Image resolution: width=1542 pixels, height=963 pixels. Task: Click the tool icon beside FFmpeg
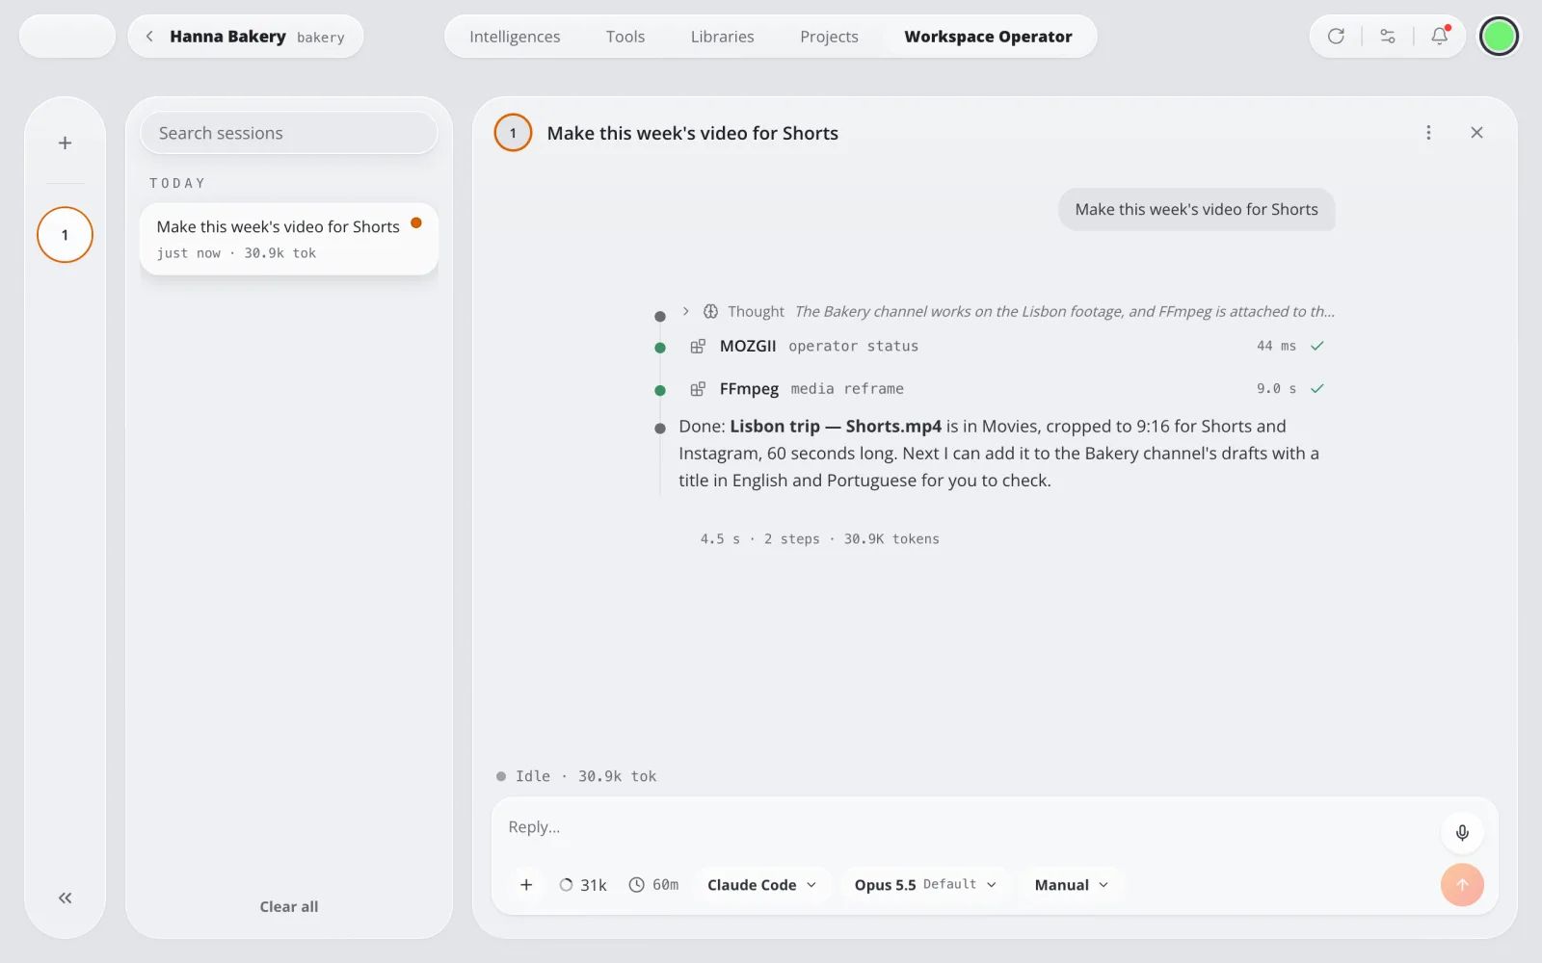point(698,389)
